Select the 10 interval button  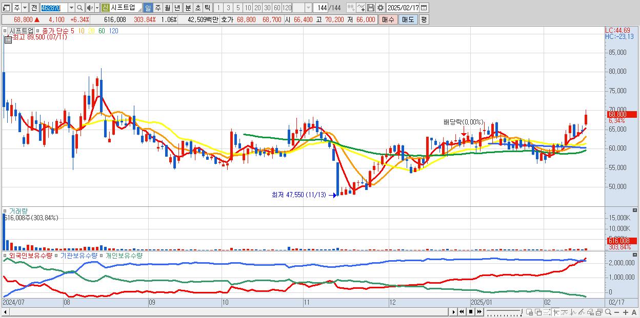pyautogui.click(x=248, y=8)
